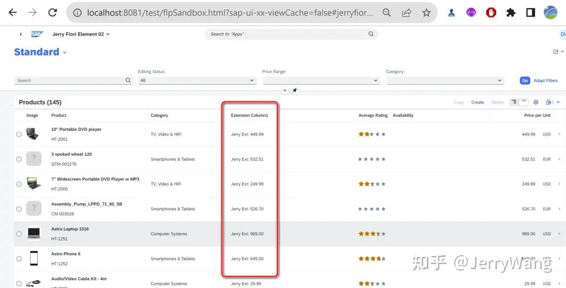566x288 pixels.
Task: Select the Astro Laptop 1516 radio button
Action: [19, 233]
